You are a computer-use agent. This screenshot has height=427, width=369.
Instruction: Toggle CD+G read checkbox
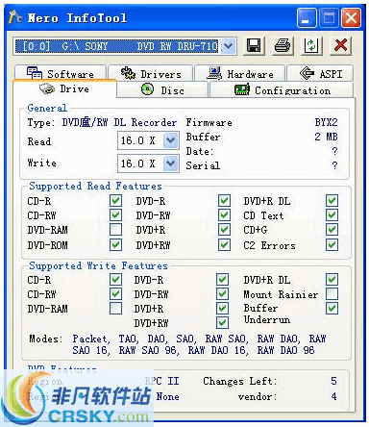pos(332,230)
